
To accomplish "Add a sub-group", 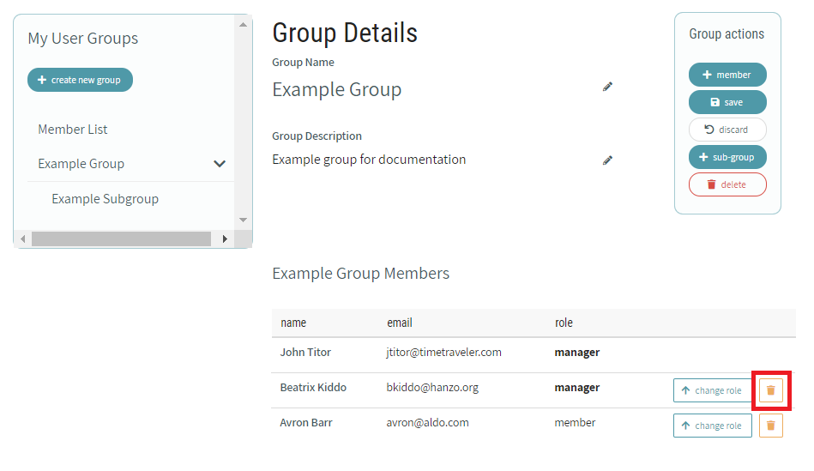I will (x=727, y=157).
